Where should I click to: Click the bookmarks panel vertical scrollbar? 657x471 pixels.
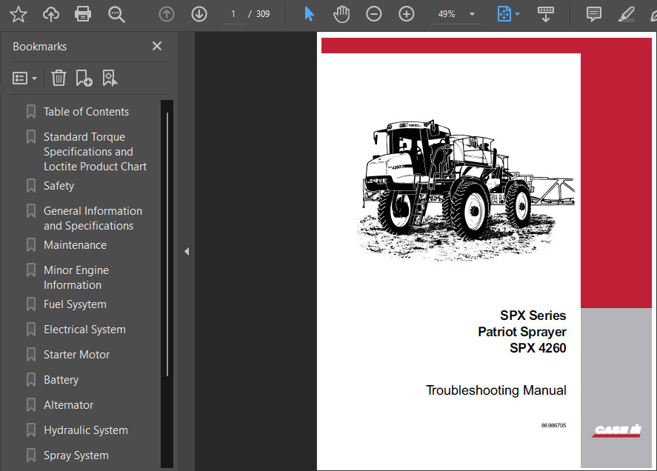(167, 244)
